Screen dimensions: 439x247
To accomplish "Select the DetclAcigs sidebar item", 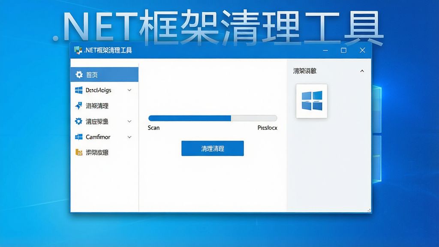I will [x=105, y=90].
